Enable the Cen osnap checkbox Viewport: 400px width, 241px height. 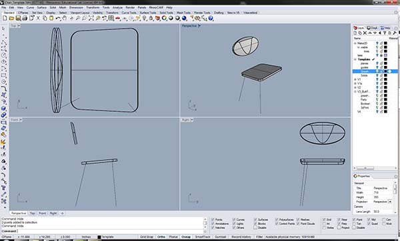[384, 220]
